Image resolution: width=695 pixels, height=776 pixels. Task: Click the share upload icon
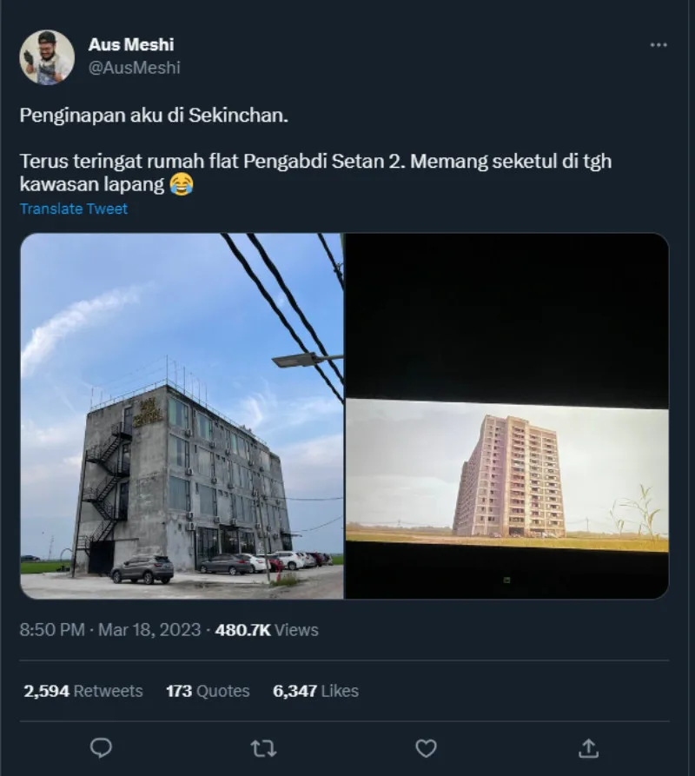click(588, 747)
